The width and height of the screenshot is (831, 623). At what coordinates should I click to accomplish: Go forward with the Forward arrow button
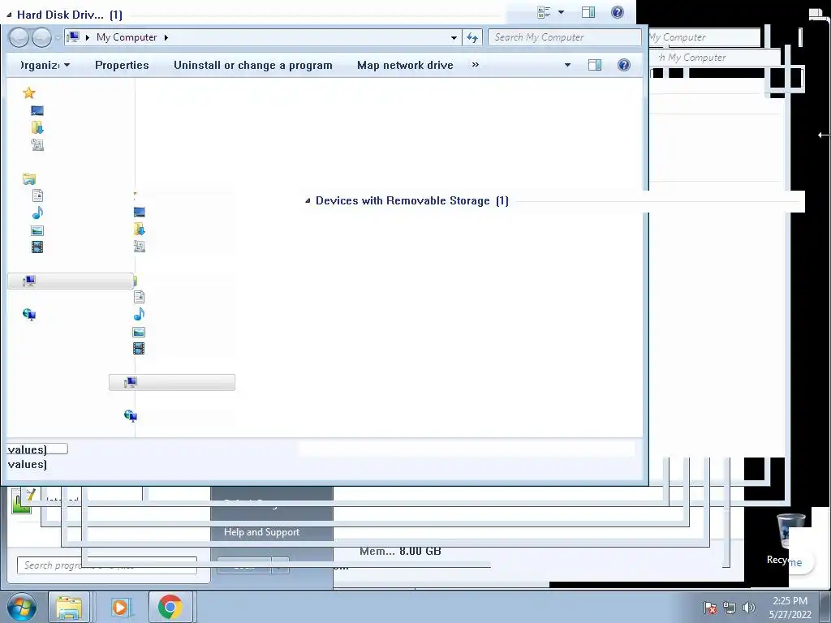click(41, 37)
